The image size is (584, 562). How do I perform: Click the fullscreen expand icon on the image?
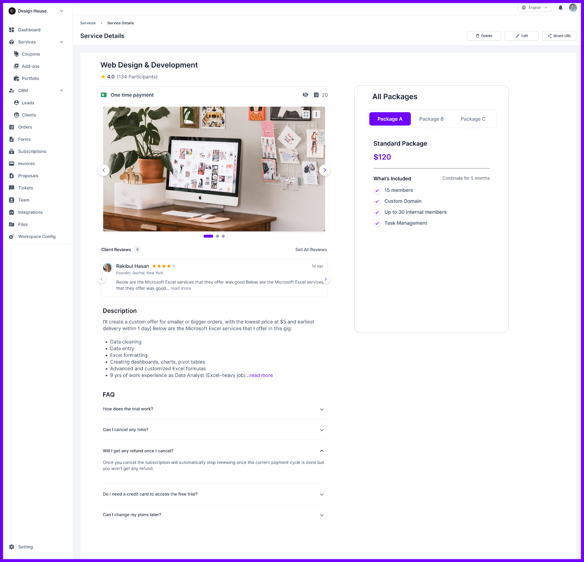click(306, 114)
